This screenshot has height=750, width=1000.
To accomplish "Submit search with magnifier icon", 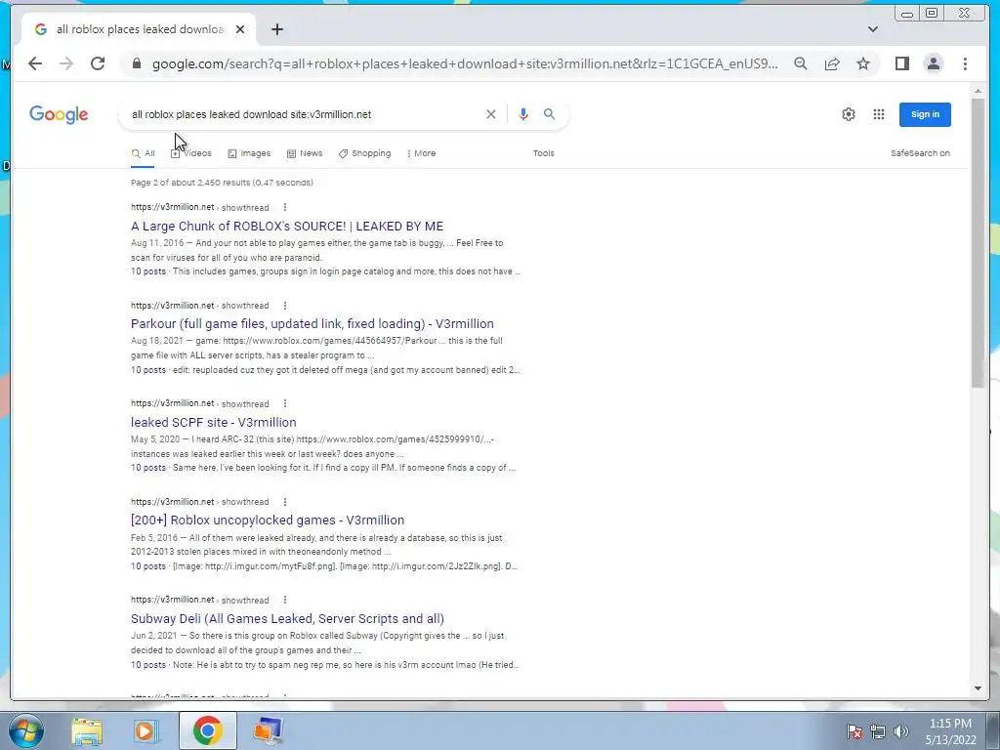I will point(549,114).
